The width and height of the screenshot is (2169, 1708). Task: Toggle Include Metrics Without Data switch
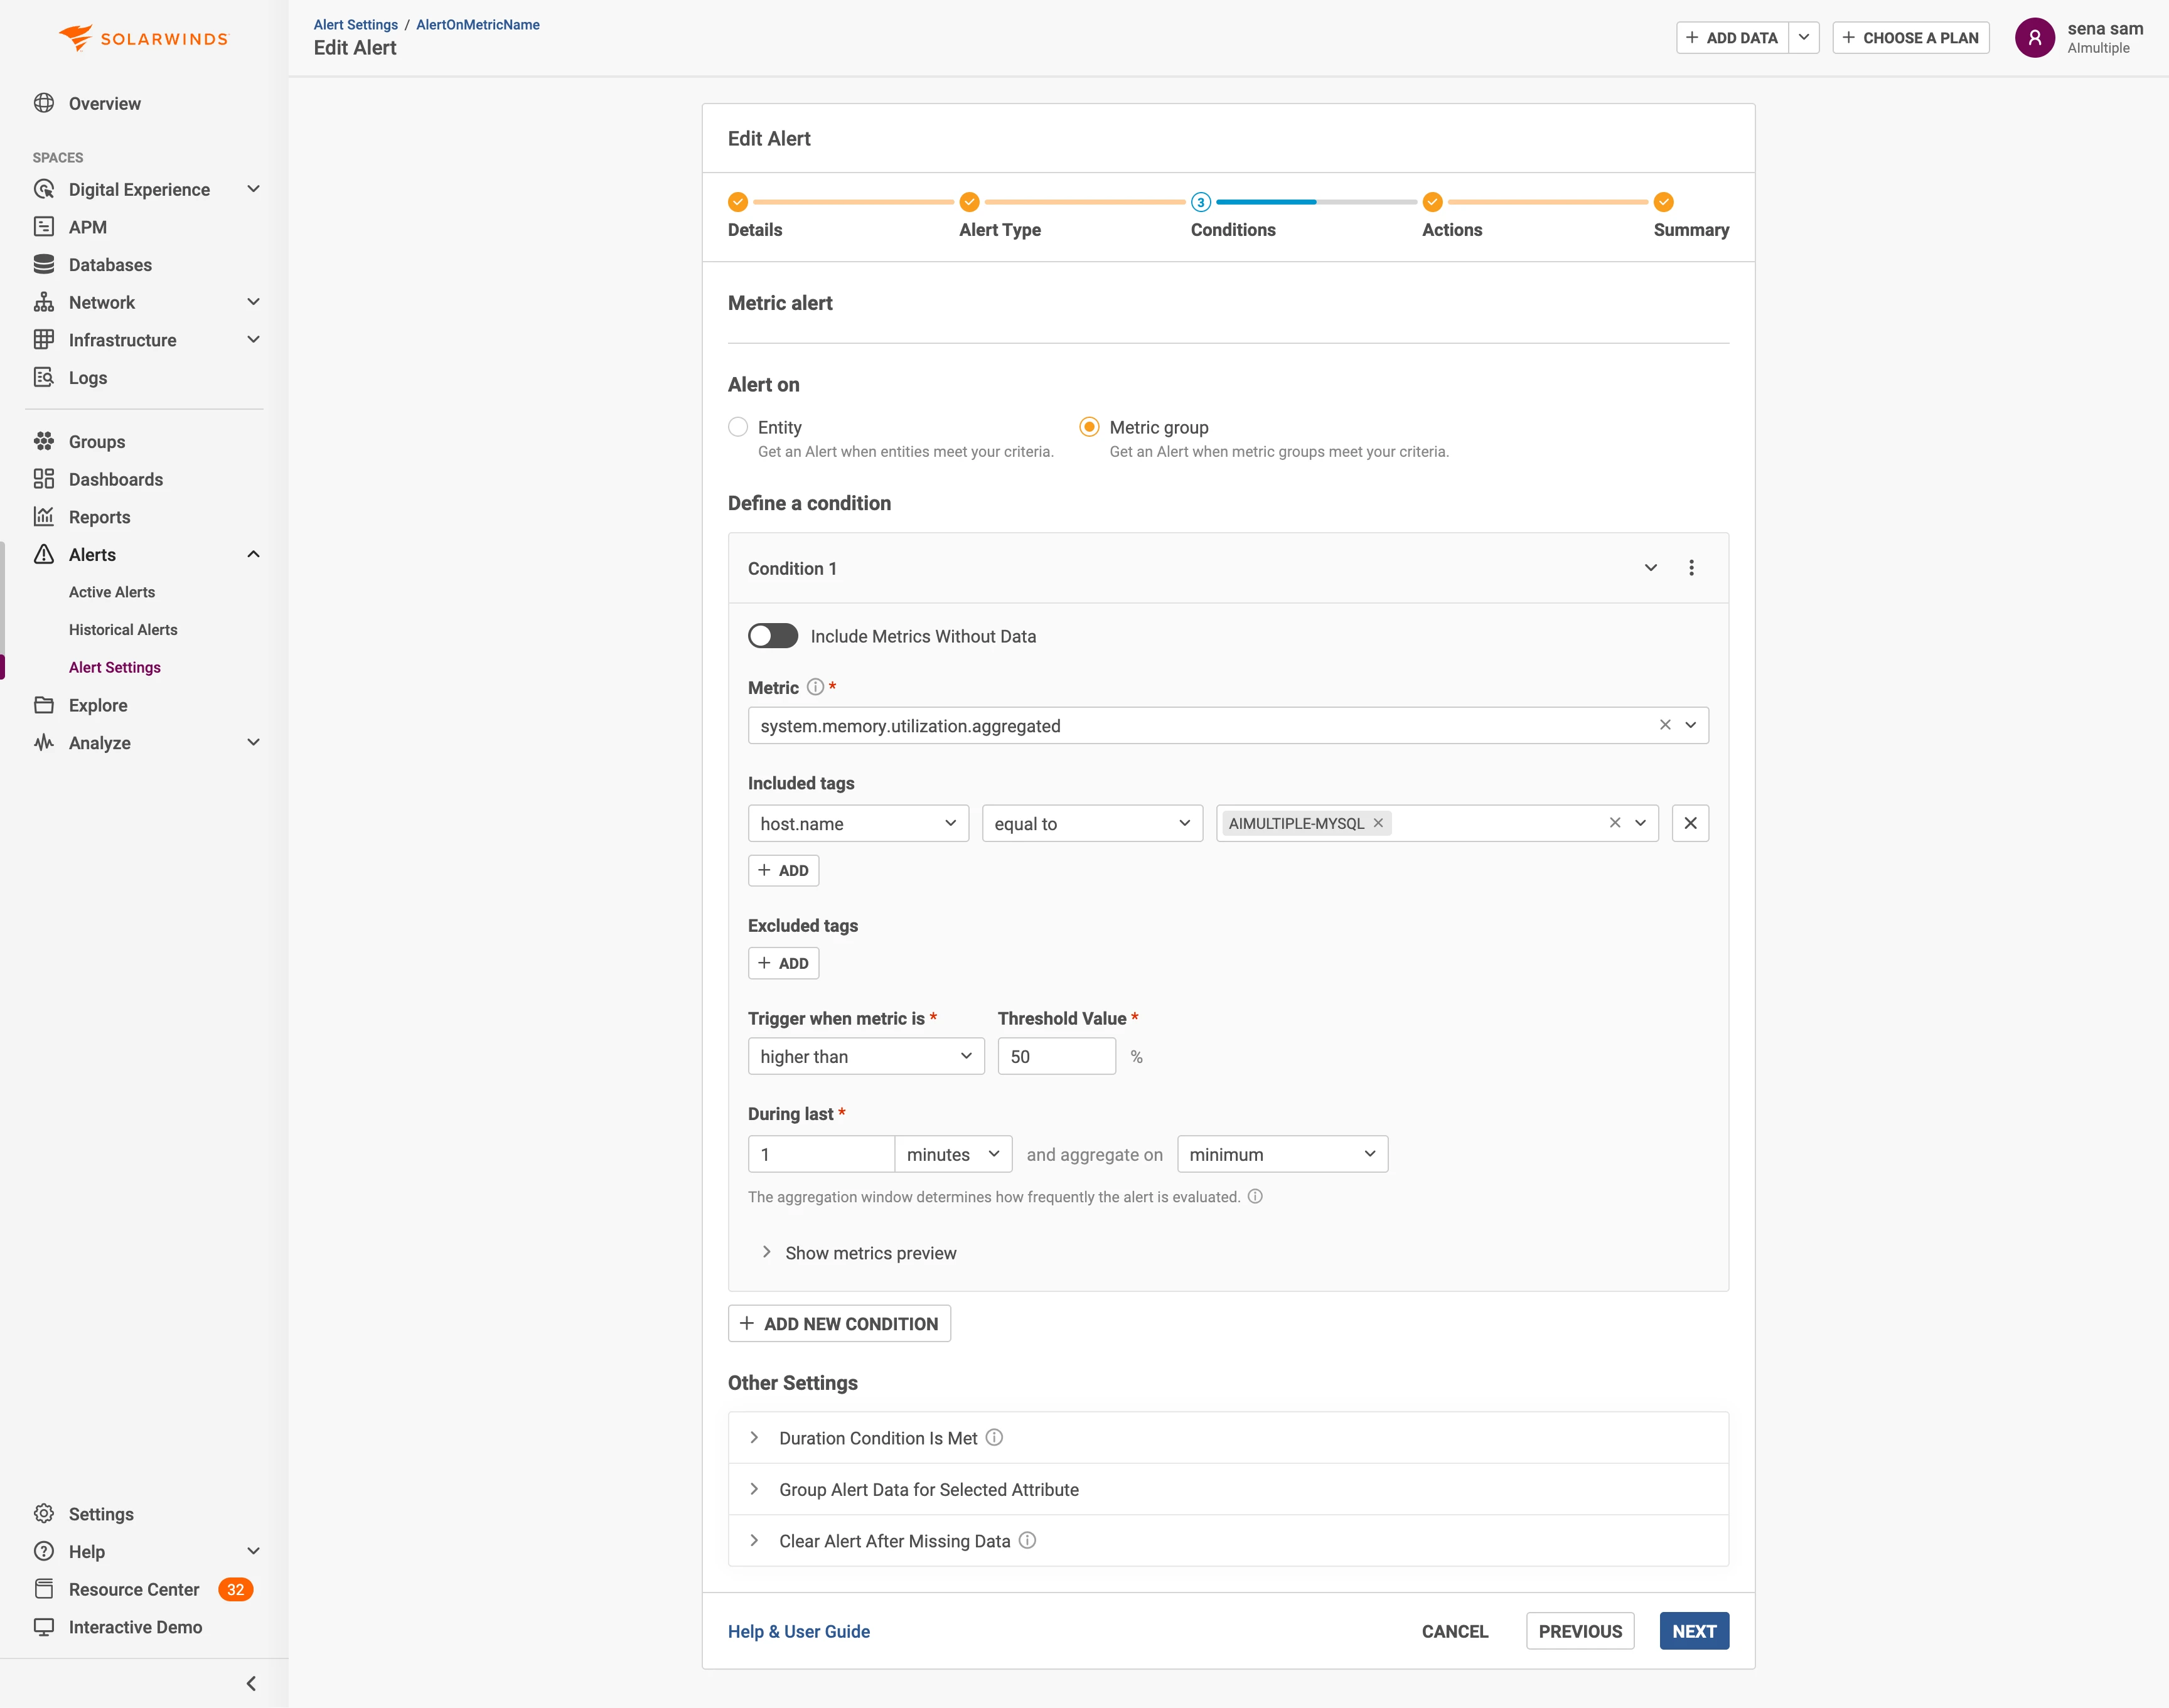point(773,636)
